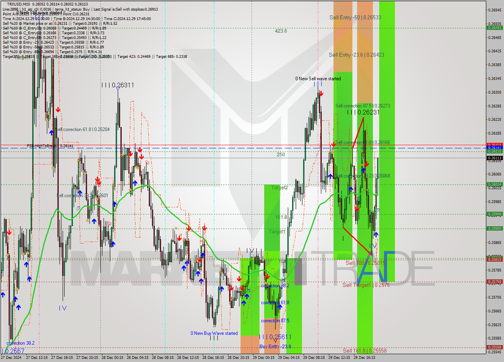The width and height of the screenshot is (504, 362).
Task: Click the 'correction 61.8' blue label
Action: coord(275,303)
